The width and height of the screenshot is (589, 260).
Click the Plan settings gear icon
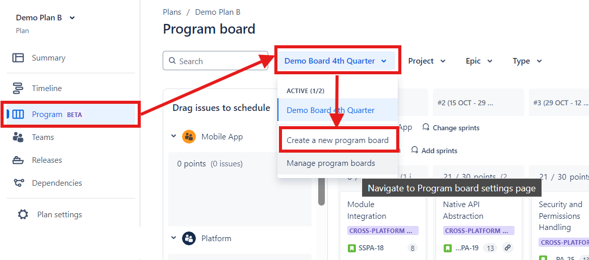(23, 215)
